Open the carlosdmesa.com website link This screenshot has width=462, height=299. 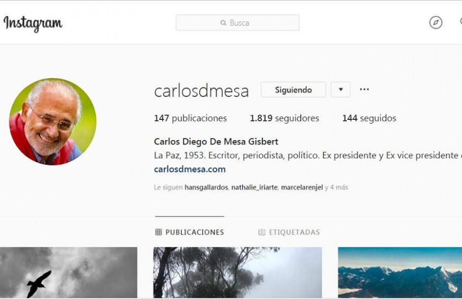(x=190, y=169)
